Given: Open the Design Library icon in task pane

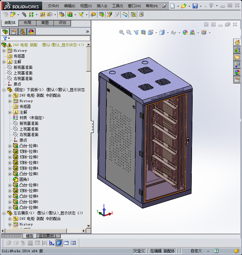Looking at the screenshot, I should (237, 50).
